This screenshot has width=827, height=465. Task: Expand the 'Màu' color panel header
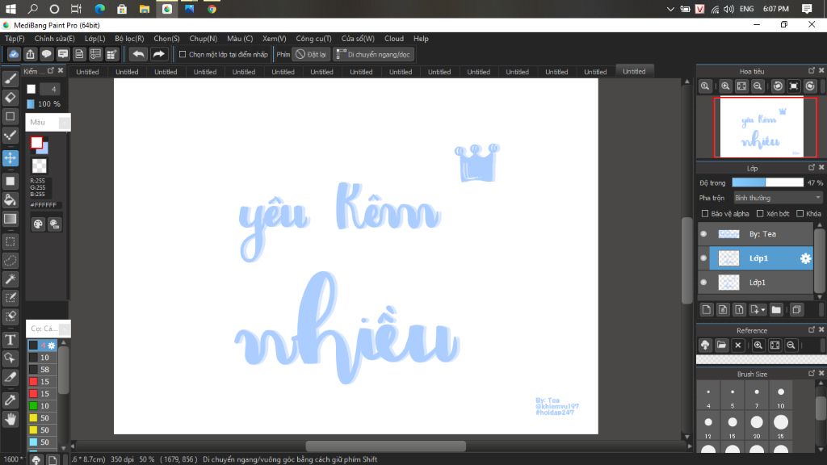point(48,123)
